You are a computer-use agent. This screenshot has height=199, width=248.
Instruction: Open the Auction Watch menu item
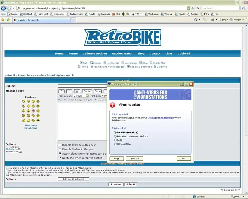(x=122, y=54)
